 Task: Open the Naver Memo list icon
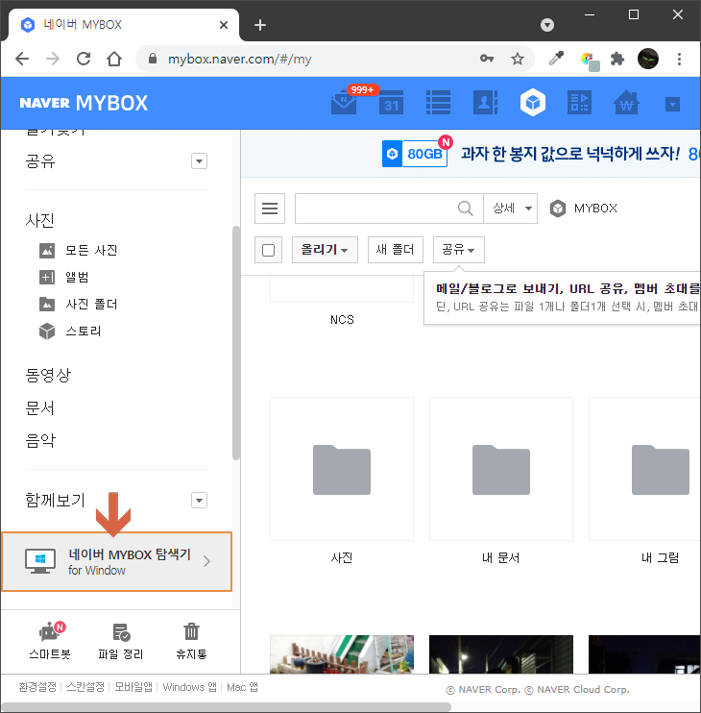439,103
